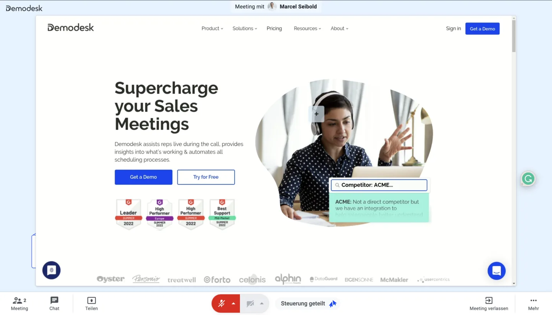The image size is (552, 315).
Task: Click the Personio customer logo
Action: click(x=146, y=279)
